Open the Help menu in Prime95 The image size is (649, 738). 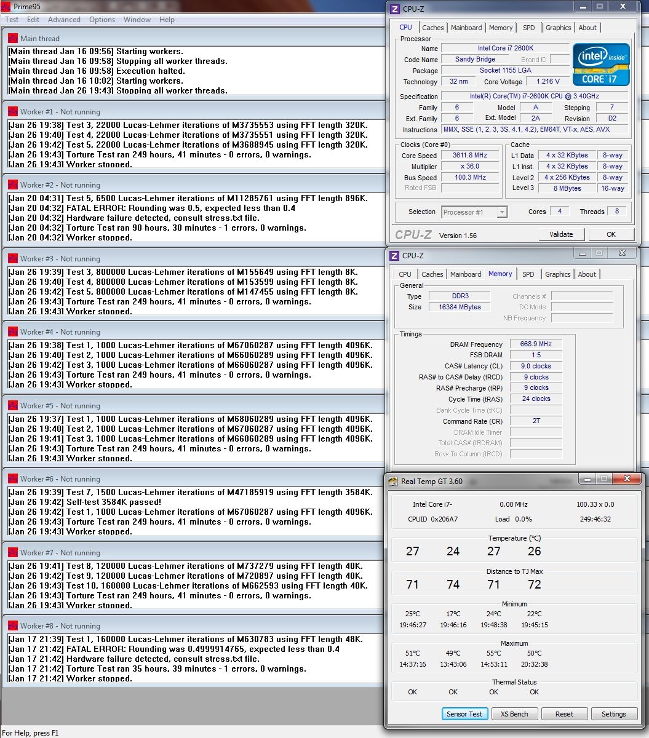(167, 20)
